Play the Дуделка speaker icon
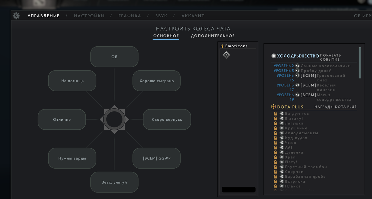The height and width of the screenshot is (199, 372). [281, 152]
